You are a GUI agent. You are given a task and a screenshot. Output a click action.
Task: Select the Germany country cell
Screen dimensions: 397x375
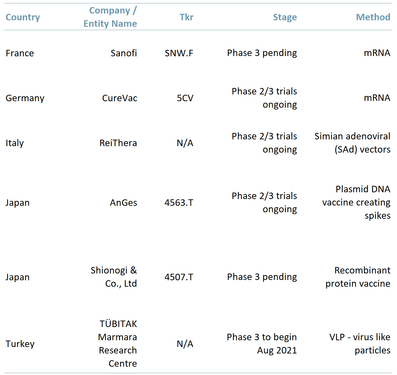point(25,98)
